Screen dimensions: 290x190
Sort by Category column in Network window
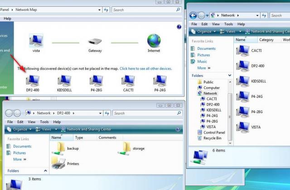(x=269, y=40)
